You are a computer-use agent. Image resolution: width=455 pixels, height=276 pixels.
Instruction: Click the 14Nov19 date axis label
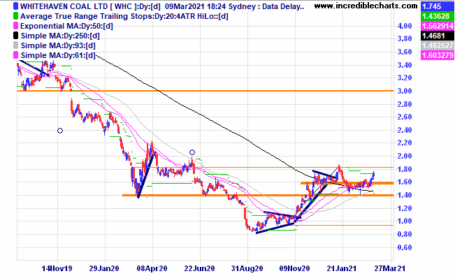click(57, 268)
